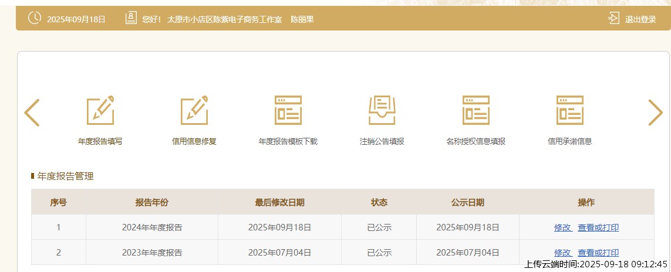Click the last modified date 2025年07月04日
The width and height of the screenshot is (671, 272).
point(279,252)
